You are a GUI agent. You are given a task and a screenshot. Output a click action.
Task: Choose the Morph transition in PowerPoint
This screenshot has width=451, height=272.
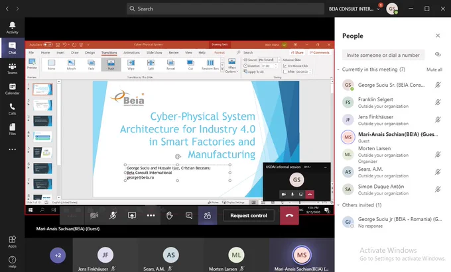click(71, 65)
